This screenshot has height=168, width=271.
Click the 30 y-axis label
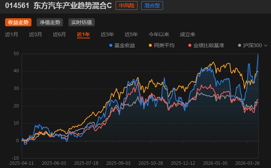point(16,88)
